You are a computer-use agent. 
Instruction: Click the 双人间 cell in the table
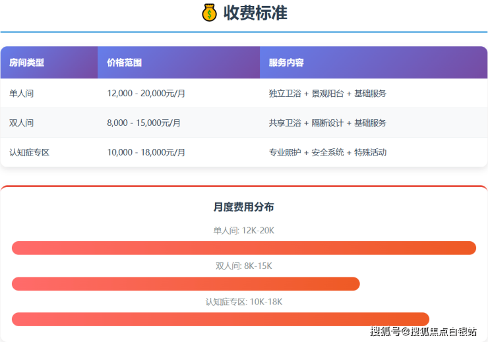[21, 123]
